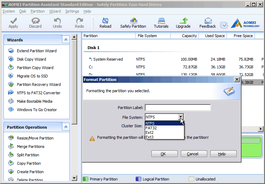Click the horizontal scroll right arrow
The width and height of the screenshot is (265, 184).
point(261,129)
